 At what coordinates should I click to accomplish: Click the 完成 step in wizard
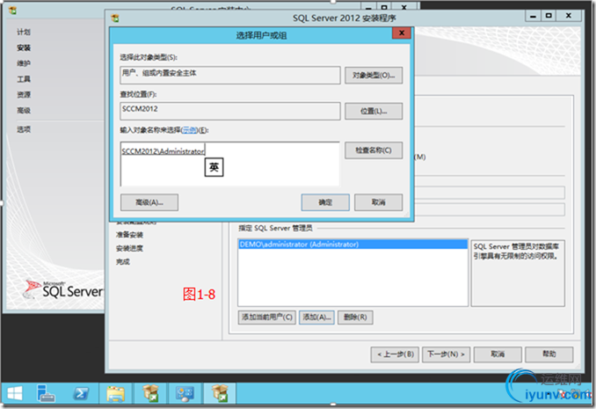[123, 262]
